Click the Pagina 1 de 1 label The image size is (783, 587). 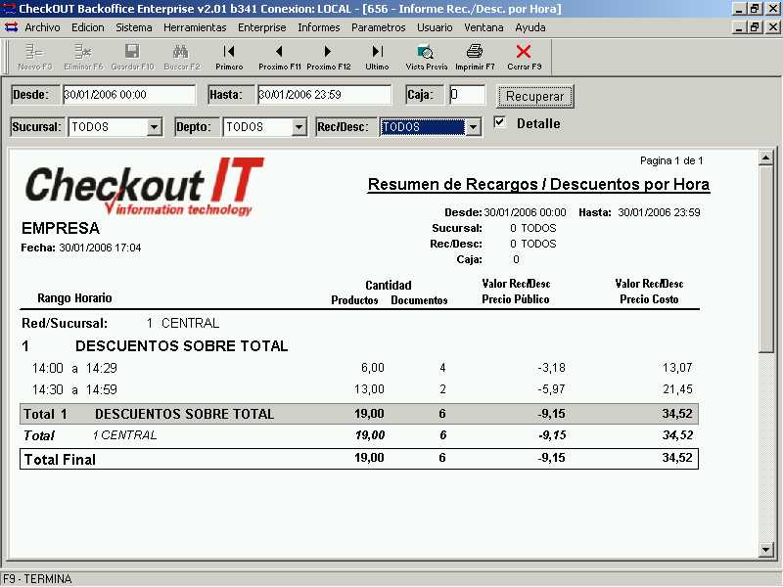pos(671,160)
